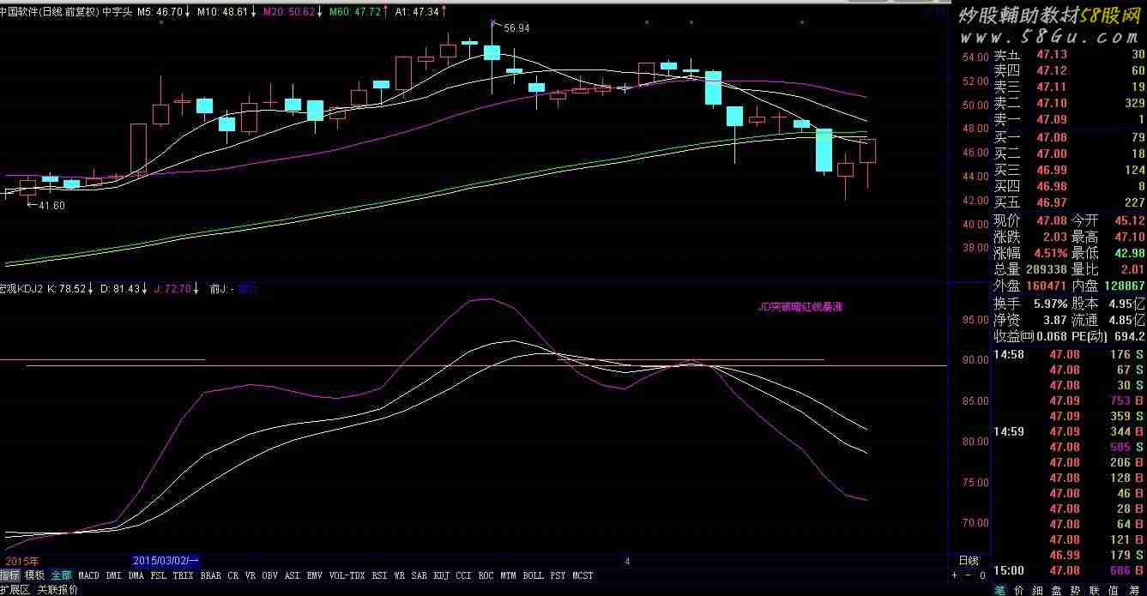The height and width of the screenshot is (596, 1147).
Task: Select the 细 detail tab
Action: [1039, 590]
